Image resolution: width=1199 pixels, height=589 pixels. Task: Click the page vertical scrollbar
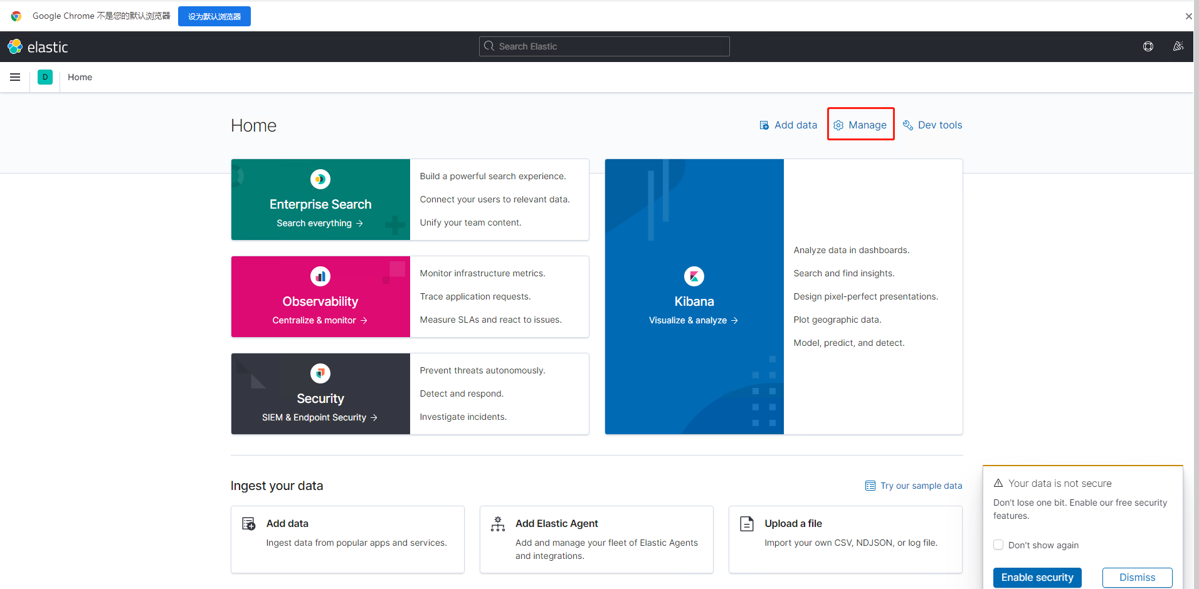pyautogui.click(x=1196, y=294)
